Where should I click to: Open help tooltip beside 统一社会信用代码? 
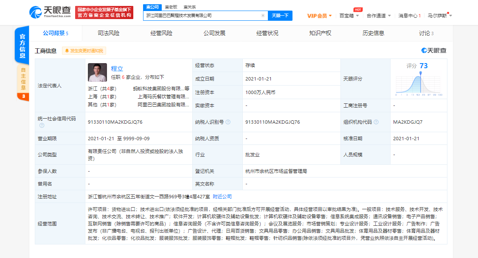click(41, 125)
